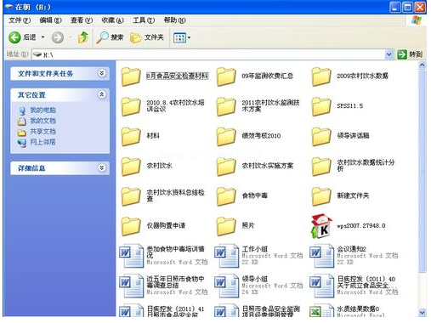Select the 照片 folder icon

[226, 226]
